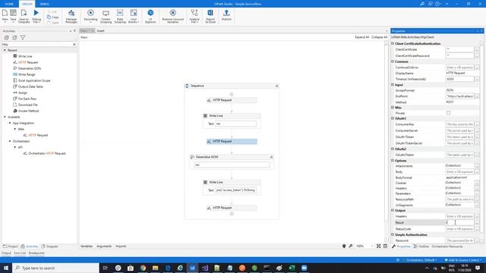
Task: Click the New file icon in ribbon
Action: tap(5, 13)
